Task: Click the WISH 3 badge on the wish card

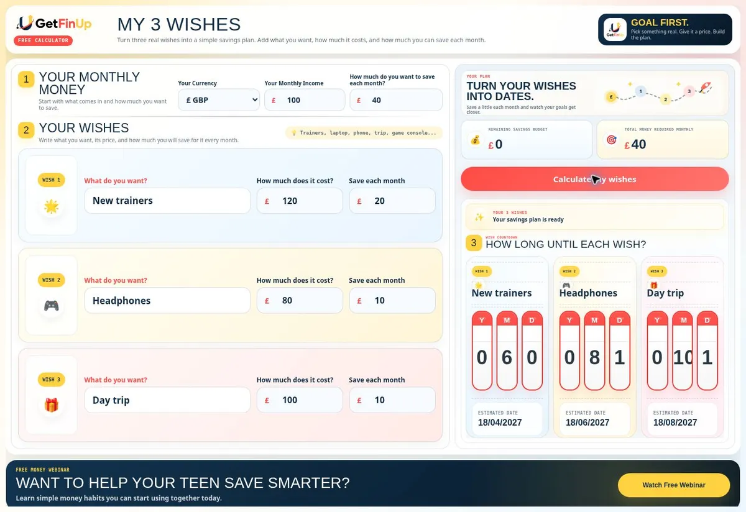Action: coord(51,379)
